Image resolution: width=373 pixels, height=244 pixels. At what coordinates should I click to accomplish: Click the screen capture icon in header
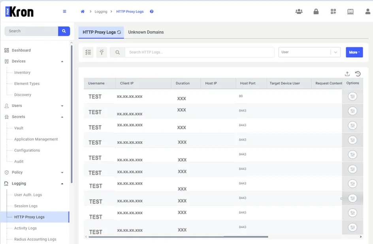tap(350, 11)
